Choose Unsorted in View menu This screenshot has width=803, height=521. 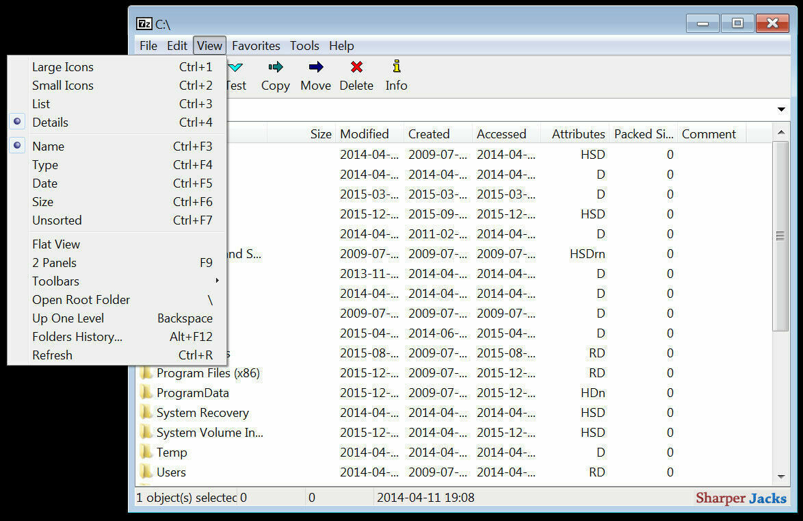116,220
